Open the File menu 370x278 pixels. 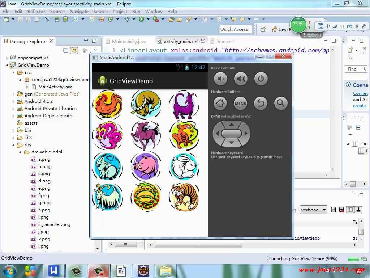(6, 11)
